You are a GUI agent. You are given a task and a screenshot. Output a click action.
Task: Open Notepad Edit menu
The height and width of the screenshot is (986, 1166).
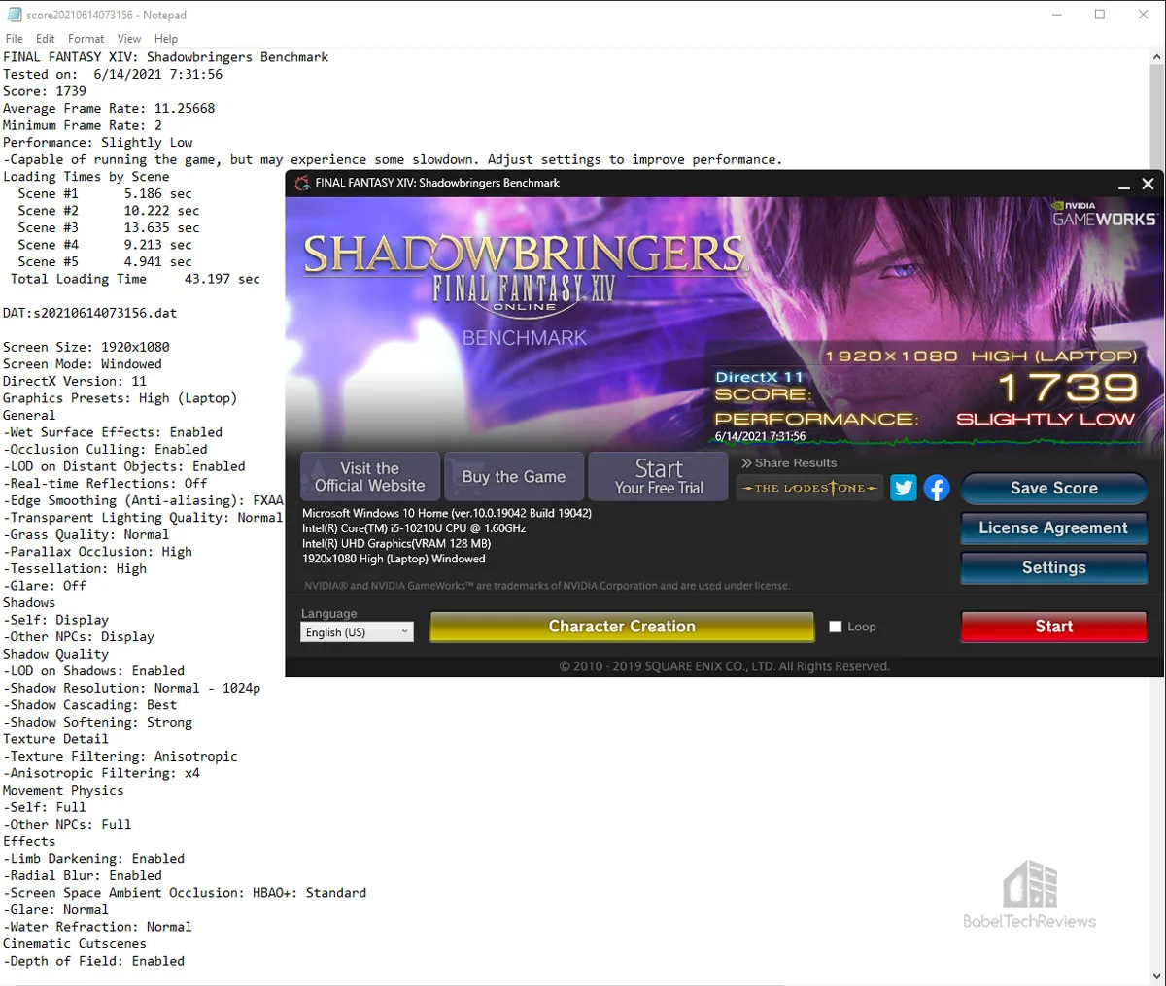click(x=46, y=39)
